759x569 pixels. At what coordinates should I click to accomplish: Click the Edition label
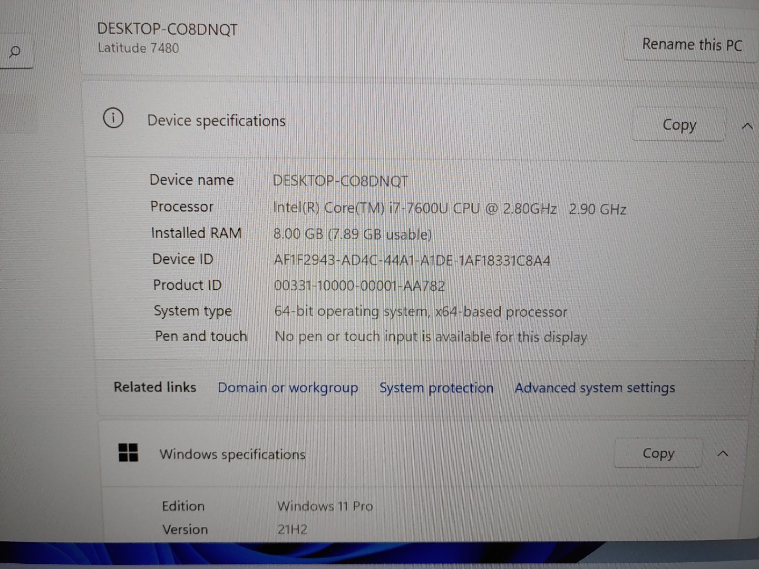[x=183, y=506]
